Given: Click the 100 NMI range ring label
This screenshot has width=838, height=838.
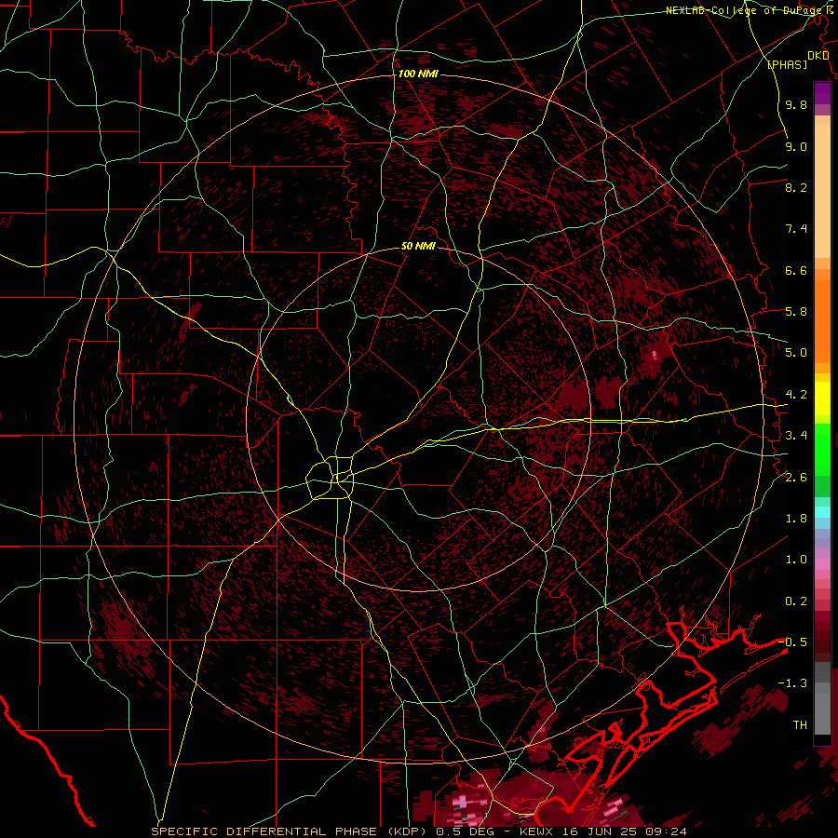Looking at the screenshot, I should tap(418, 74).
